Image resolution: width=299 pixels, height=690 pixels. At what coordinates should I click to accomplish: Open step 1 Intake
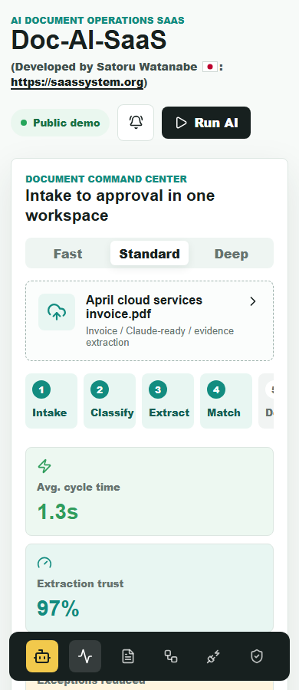(x=51, y=401)
